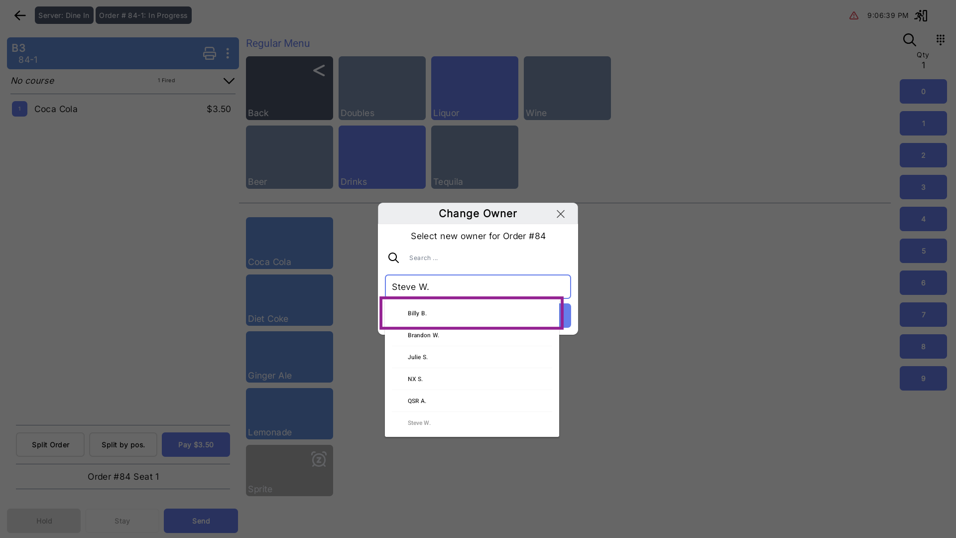Click the Split Order button

pos(50,444)
